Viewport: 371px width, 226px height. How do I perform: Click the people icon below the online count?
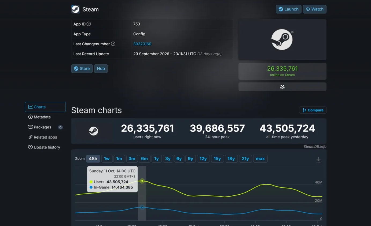tap(282, 87)
